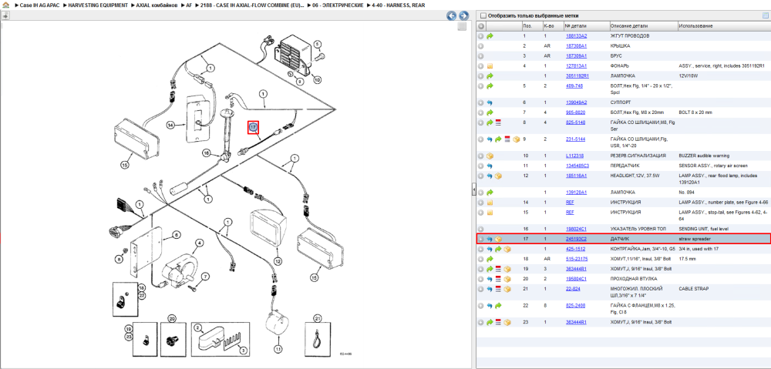Click the panel splitter collapse handle
Image resolution: width=771 pixels, height=369 pixels.
(x=473, y=189)
